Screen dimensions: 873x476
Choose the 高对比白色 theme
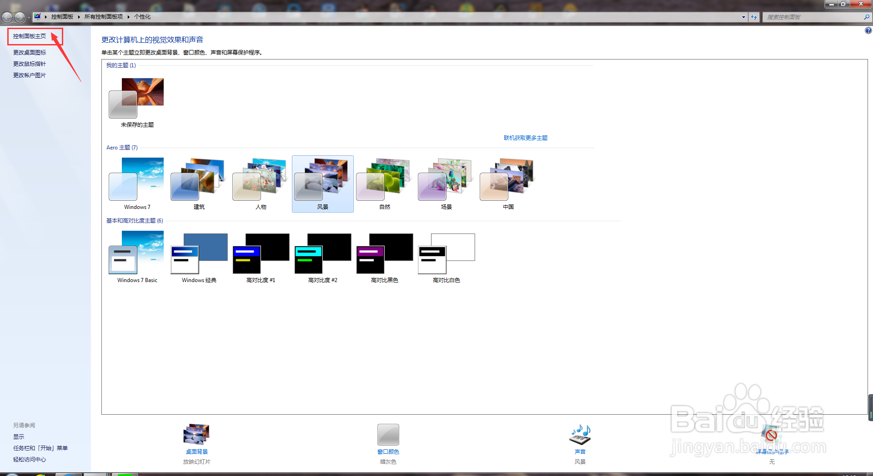pyautogui.click(x=446, y=253)
